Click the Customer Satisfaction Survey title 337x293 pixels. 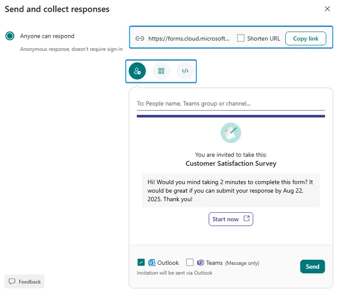[x=231, y=164]
